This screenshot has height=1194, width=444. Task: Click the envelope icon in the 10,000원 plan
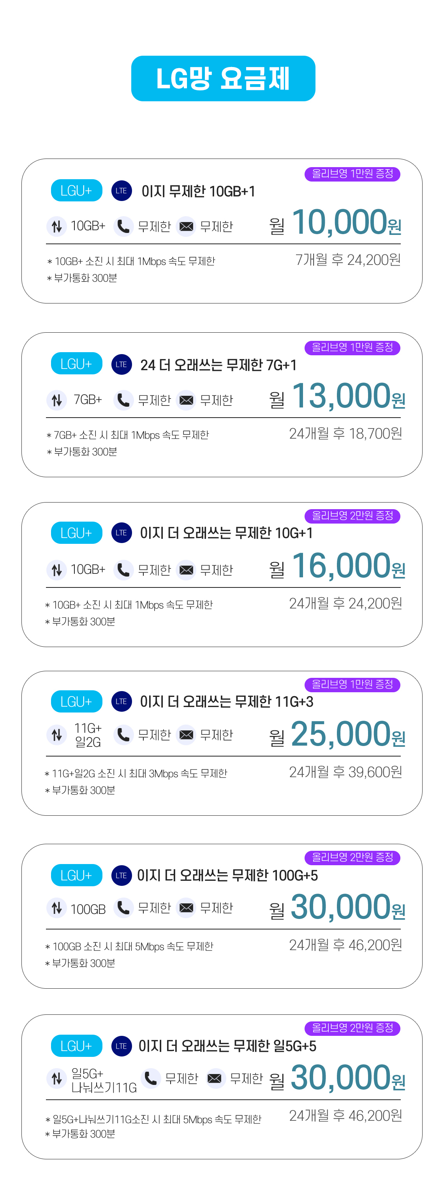pos(186,226)
